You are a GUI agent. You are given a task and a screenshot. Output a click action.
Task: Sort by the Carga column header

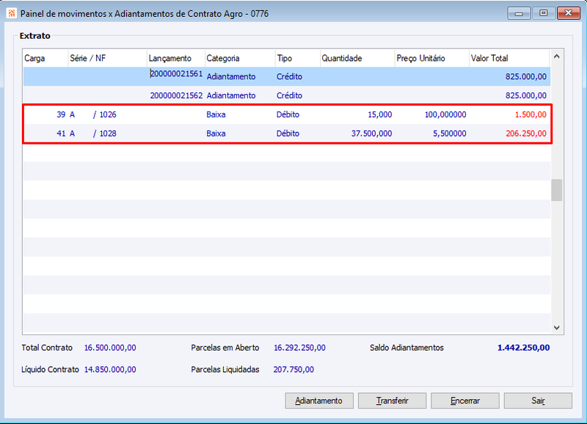45,59
